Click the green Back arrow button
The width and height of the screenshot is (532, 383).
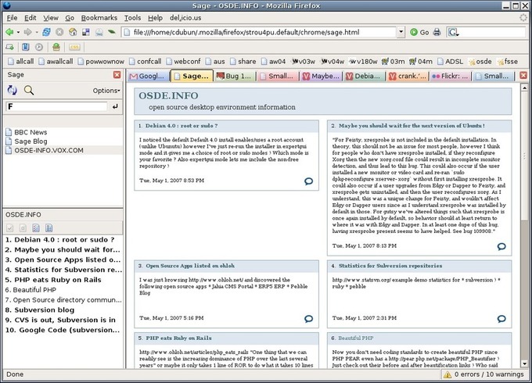point(9,32)
